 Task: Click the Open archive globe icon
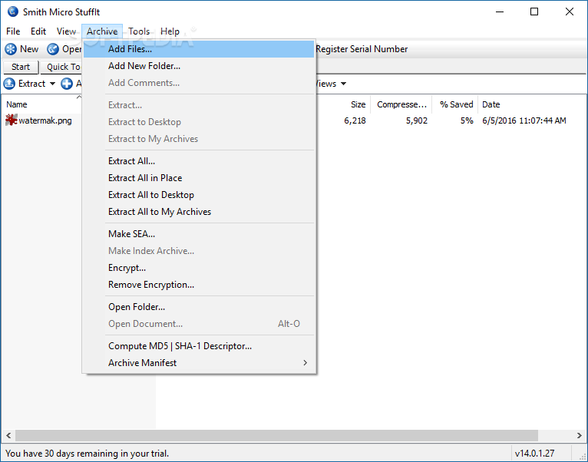(53, 49)
